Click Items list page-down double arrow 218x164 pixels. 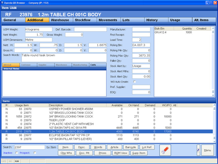[214, 138]
